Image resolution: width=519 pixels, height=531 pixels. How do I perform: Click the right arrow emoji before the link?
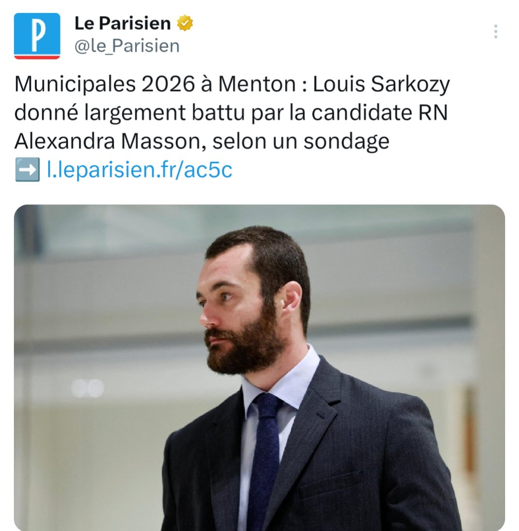(28, 169)
